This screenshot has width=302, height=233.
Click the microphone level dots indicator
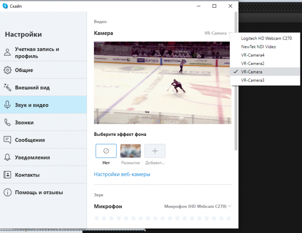point(163,218)
